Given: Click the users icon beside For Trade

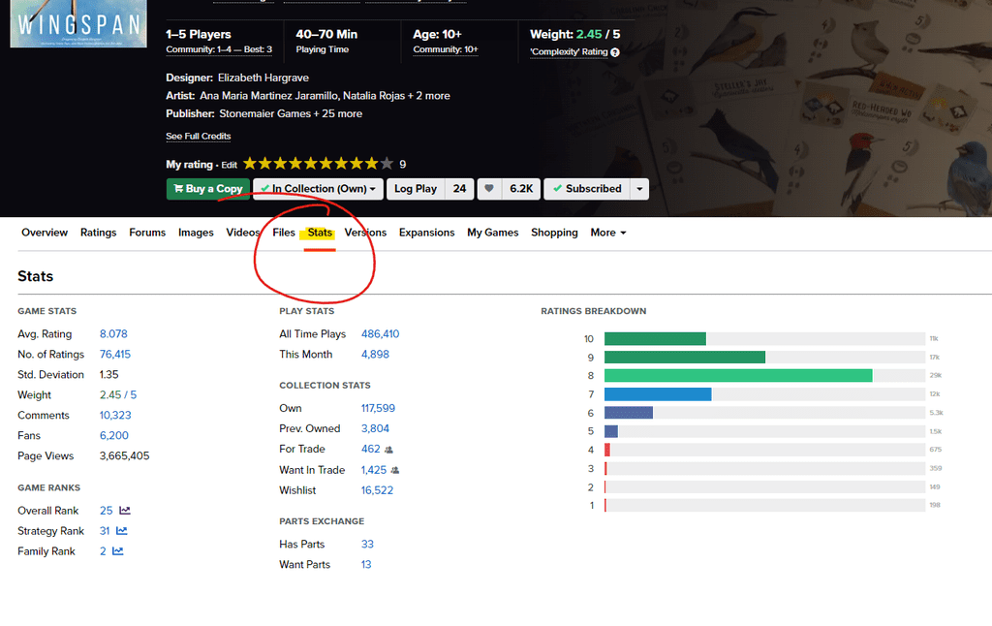Looking at the screenshot, I should (388, 450).
